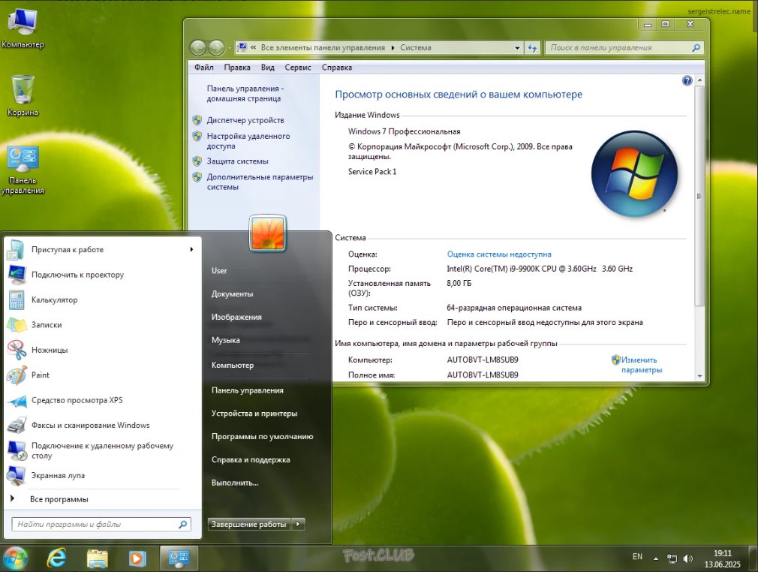Open Защита системы link
The image size is (758, 572).
(x=237, y=161)
